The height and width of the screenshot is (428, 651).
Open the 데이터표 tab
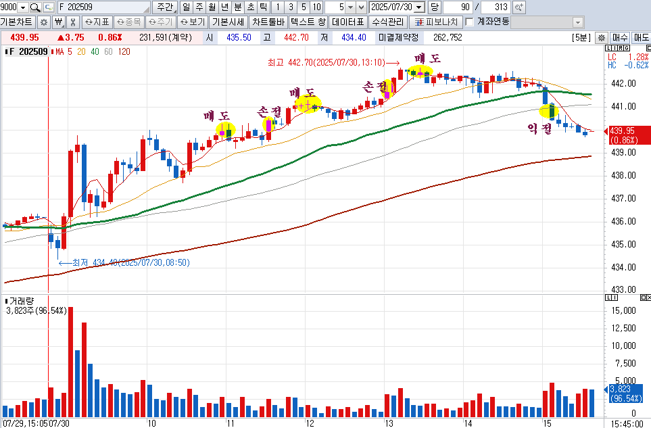348,22
